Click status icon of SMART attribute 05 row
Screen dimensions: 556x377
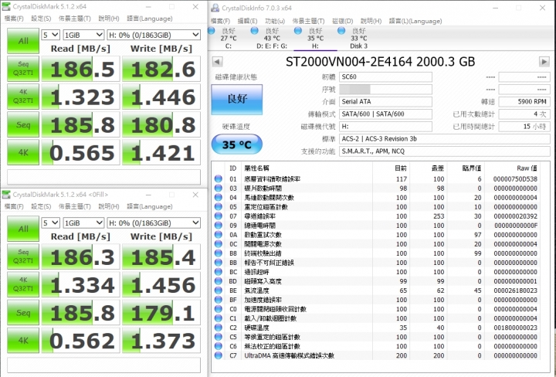219,207
